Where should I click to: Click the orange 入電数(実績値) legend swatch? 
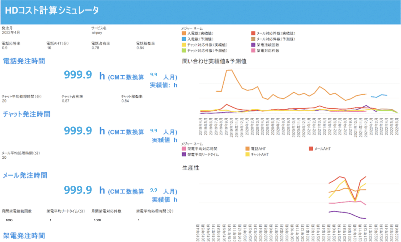click(x=184, y=33)
